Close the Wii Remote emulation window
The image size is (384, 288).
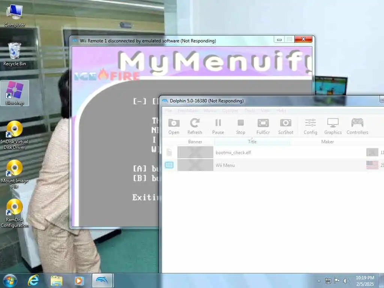(303, 39)
